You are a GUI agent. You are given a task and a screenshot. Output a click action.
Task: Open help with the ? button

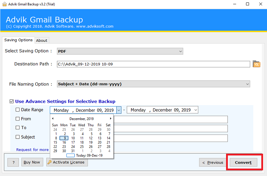(13, 163)
